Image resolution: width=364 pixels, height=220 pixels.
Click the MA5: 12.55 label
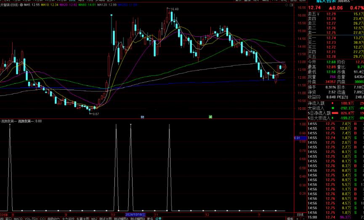coord(32,5)
